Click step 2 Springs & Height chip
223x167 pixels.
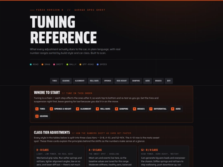click(61, 109)
